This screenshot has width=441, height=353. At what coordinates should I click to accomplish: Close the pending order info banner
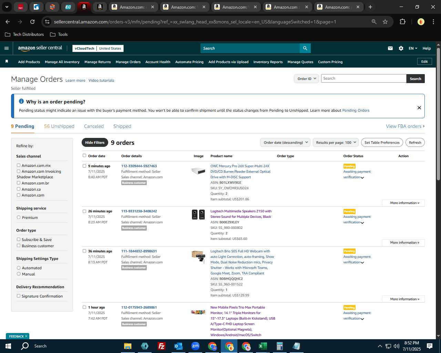coord(419,108)
